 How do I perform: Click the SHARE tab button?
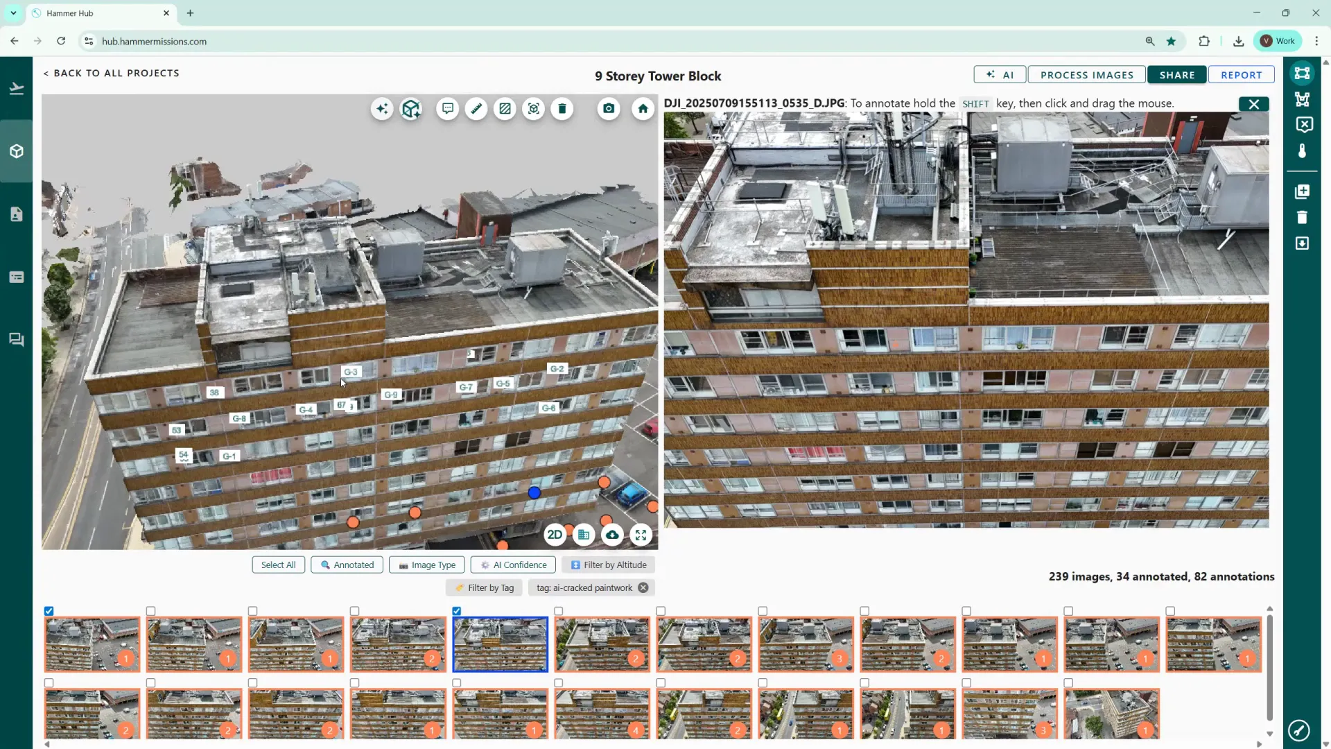(x=1176, y=75)
